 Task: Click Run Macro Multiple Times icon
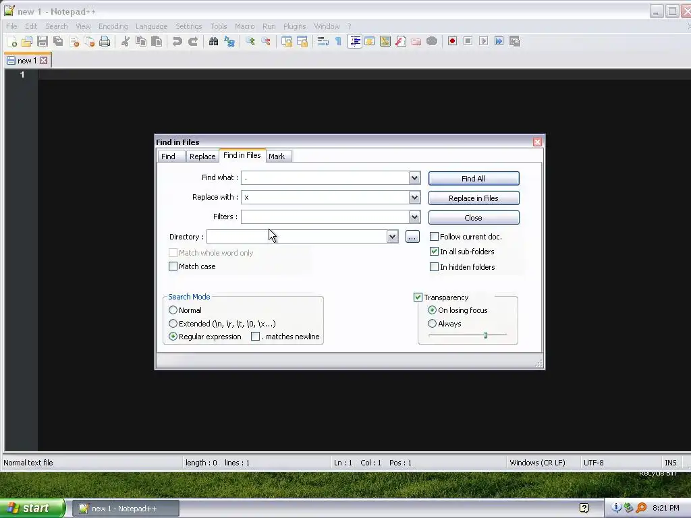(499, 41)
